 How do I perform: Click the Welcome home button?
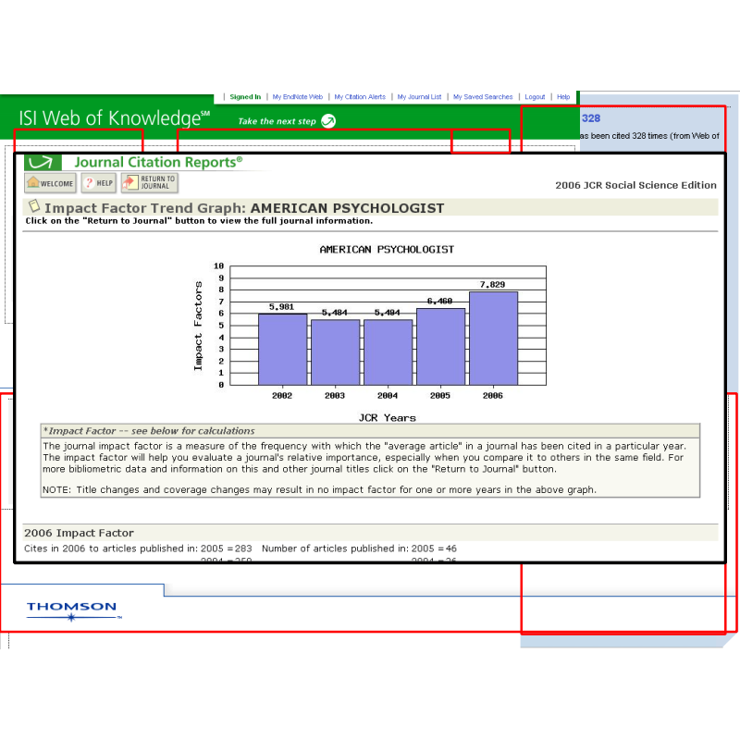pos(51,183)
